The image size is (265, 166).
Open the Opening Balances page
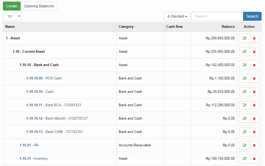tap(39, 6)
